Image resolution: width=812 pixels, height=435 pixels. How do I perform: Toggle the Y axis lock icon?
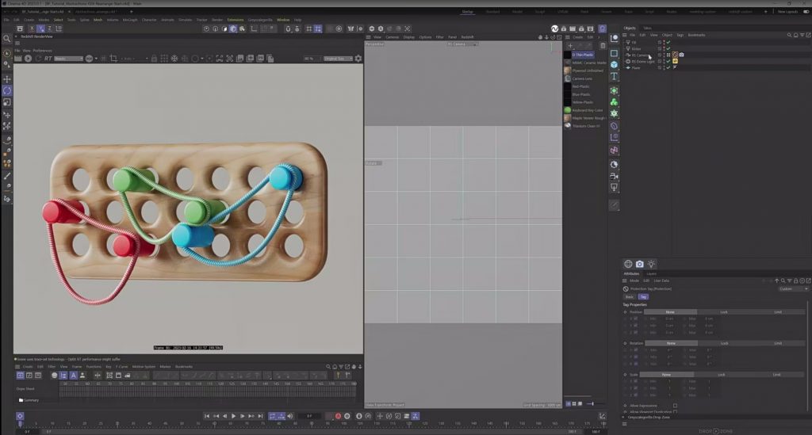pyautogui.click(x=40, y=29)
